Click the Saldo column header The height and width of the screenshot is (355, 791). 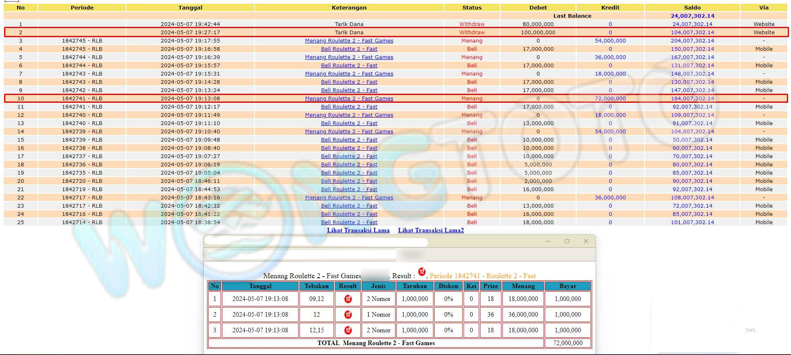click(x=692, y=7)
